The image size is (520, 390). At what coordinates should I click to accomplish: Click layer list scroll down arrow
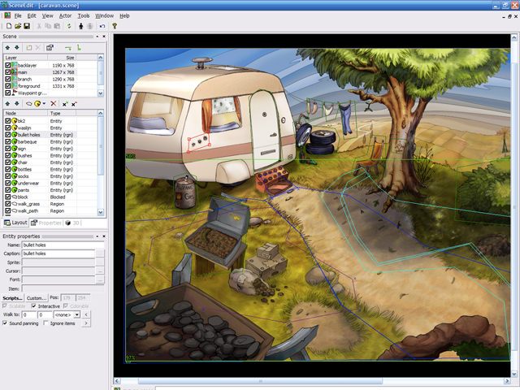(101, 93)
